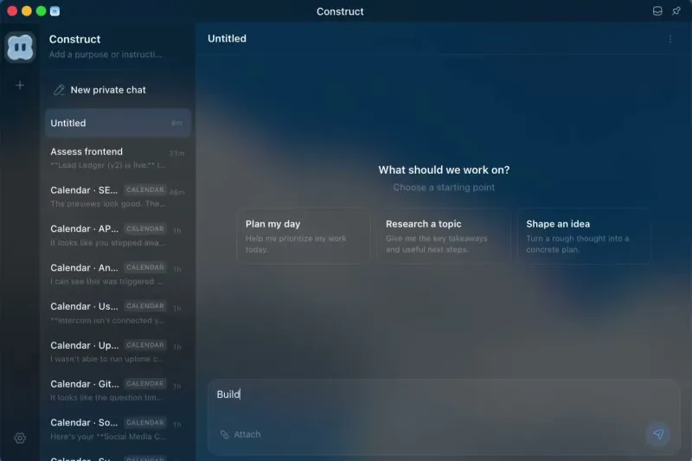Click 'Here's your **Social Media C...' preview
692x461 pixels.
coord(107,437)
